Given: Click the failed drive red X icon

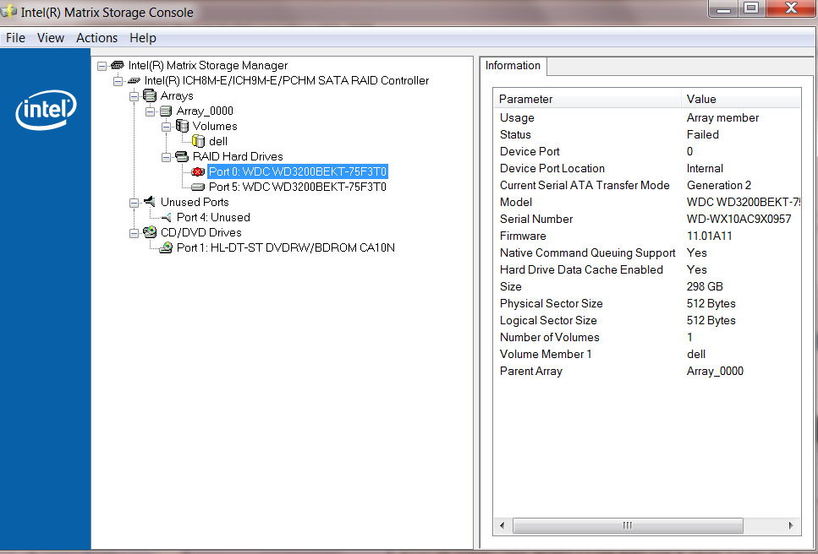Looking at the screenshot, I should pyautogui.click(x=198, y=171).
